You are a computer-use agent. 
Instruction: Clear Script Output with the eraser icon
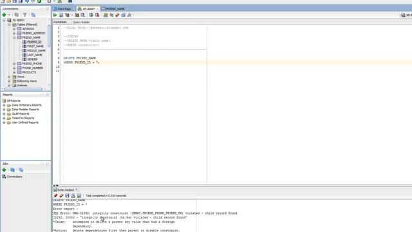[61, 196]
